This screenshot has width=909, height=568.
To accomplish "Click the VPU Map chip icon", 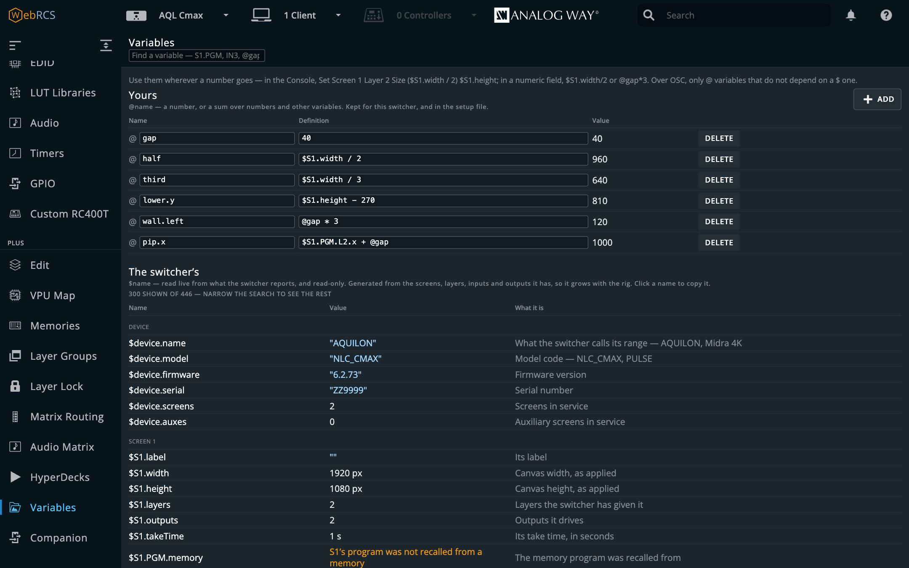I will [x=15, y=295].
